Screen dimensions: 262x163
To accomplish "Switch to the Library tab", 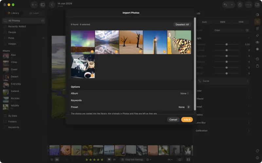I will click(13, 13).
